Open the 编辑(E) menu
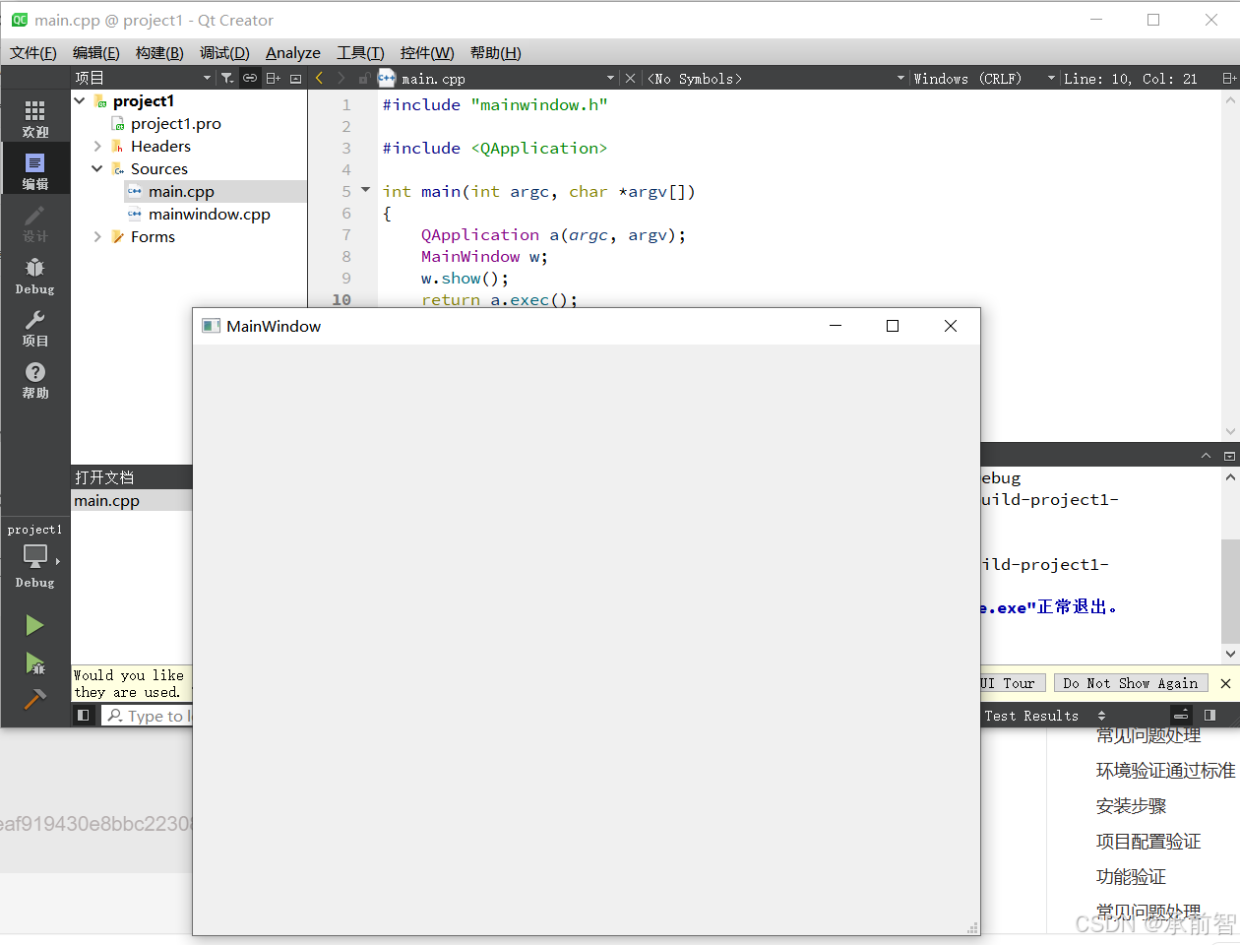The width and height of the screenshot is (1240, 945). tap(96, 52)
